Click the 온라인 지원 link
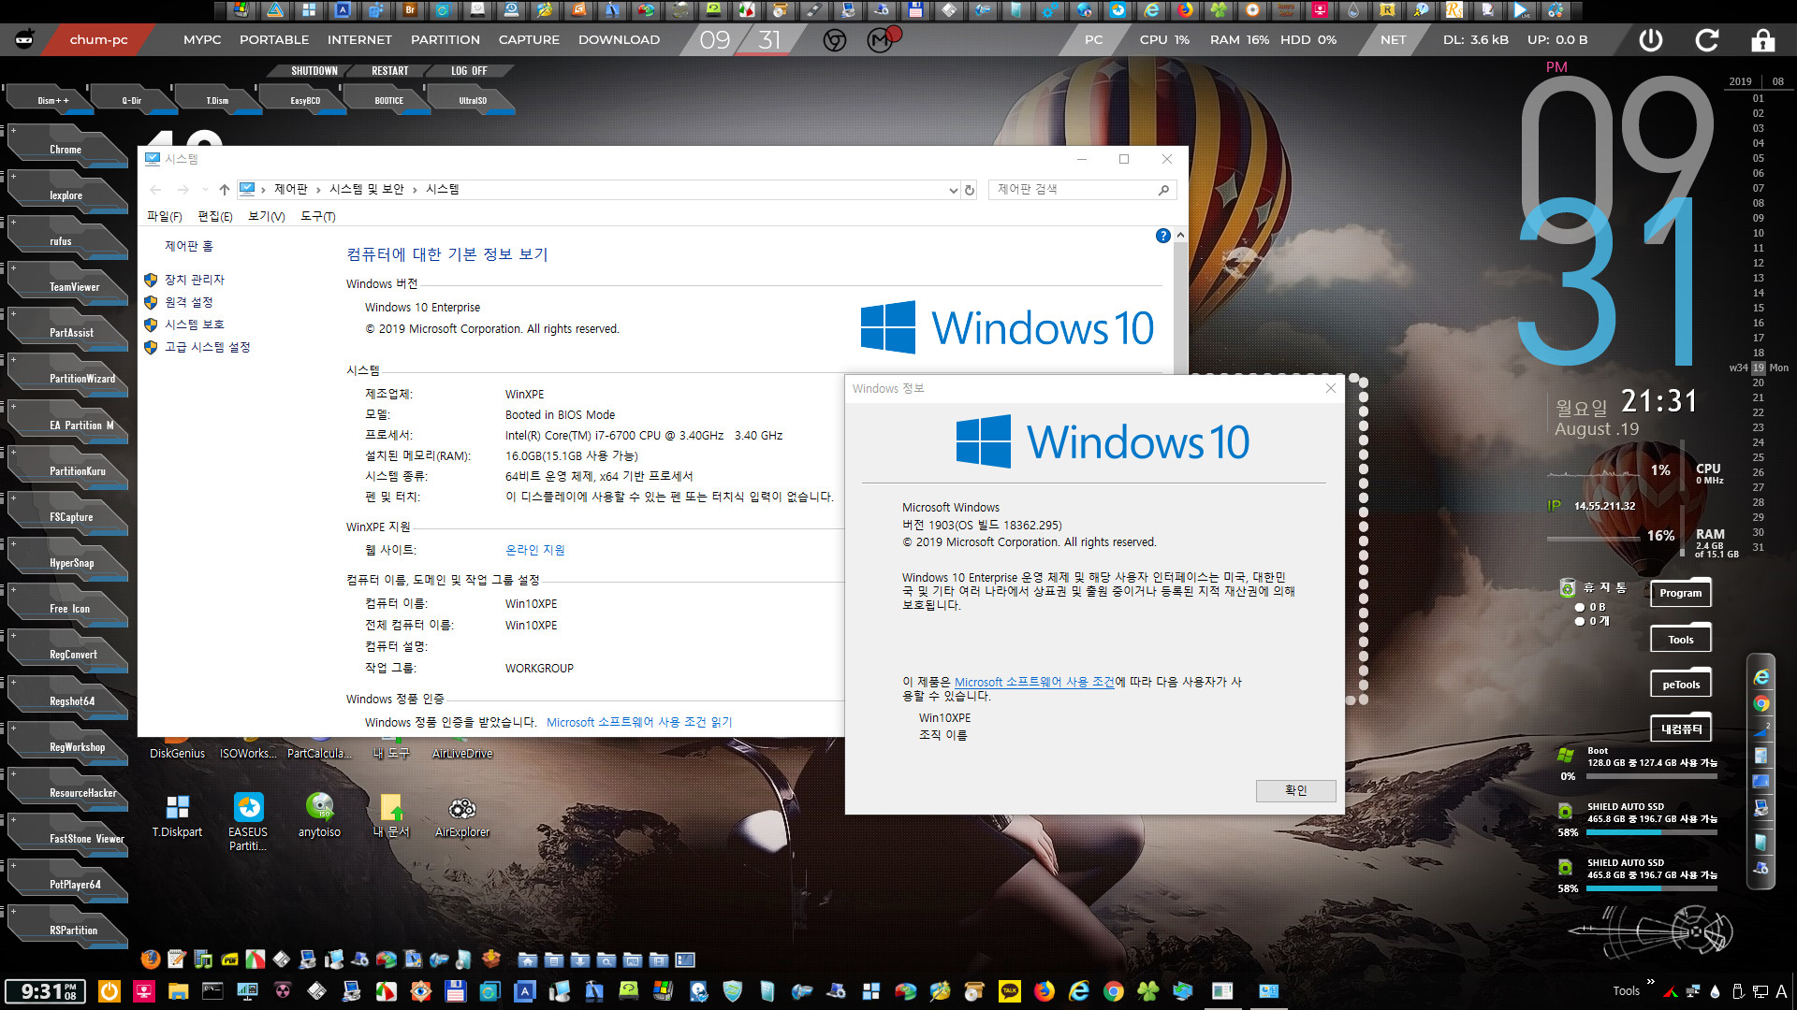The height and width of the screenshot is (1010, 1797). pos(534,550)
